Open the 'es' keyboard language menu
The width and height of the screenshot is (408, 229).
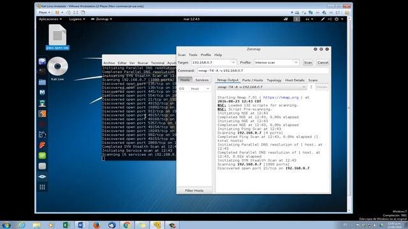[x=309, y=19]
